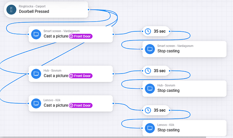Viewport: 233px width, 138px height.
Task: Click the Lenovo Kök cast screen icon
Action: [36, 103]
